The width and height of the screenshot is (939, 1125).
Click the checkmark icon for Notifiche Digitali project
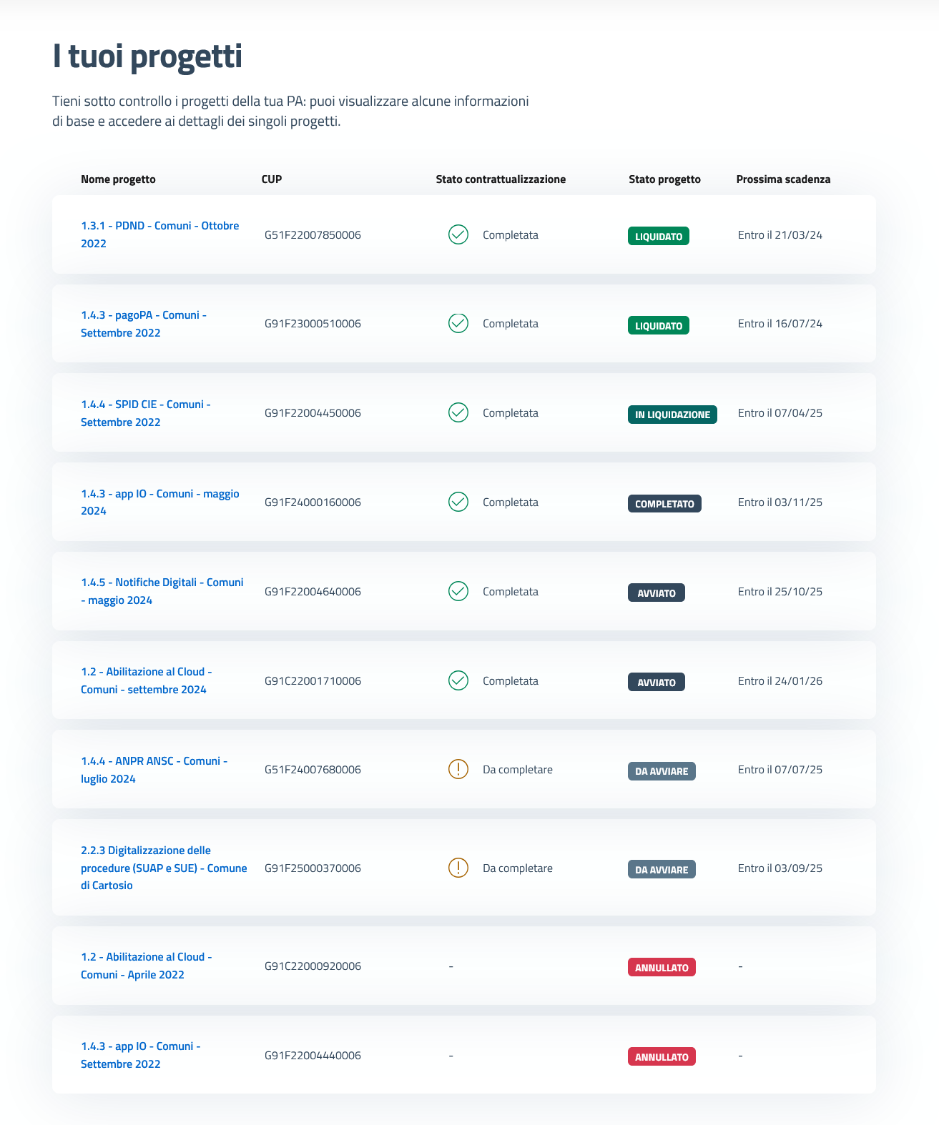click(x=458, y=591)
